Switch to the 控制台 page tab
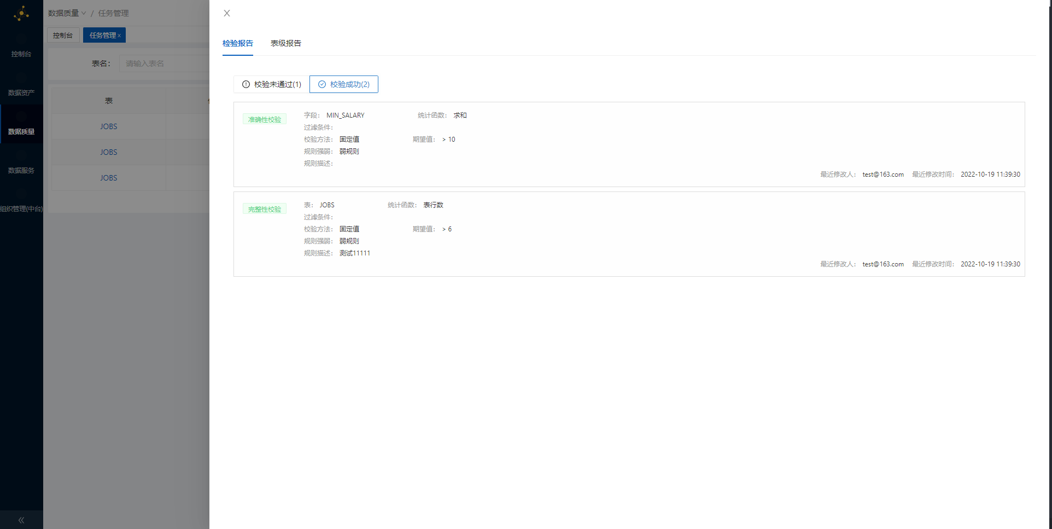This screenshot has height=529, width=1052. pyautogui.click(x=63, y=36)
